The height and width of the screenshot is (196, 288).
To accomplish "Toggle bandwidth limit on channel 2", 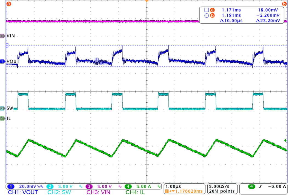I will click(x=81, y=186).
